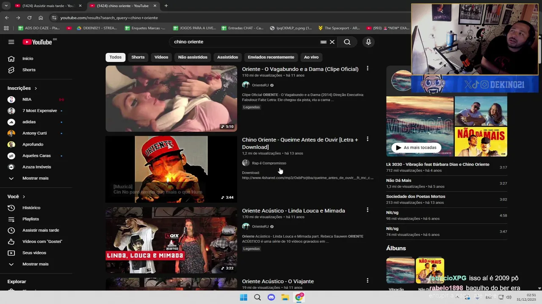Clear the search box with X
The image size is (542, 304).
pyautogui.click(x=332, y=42)
